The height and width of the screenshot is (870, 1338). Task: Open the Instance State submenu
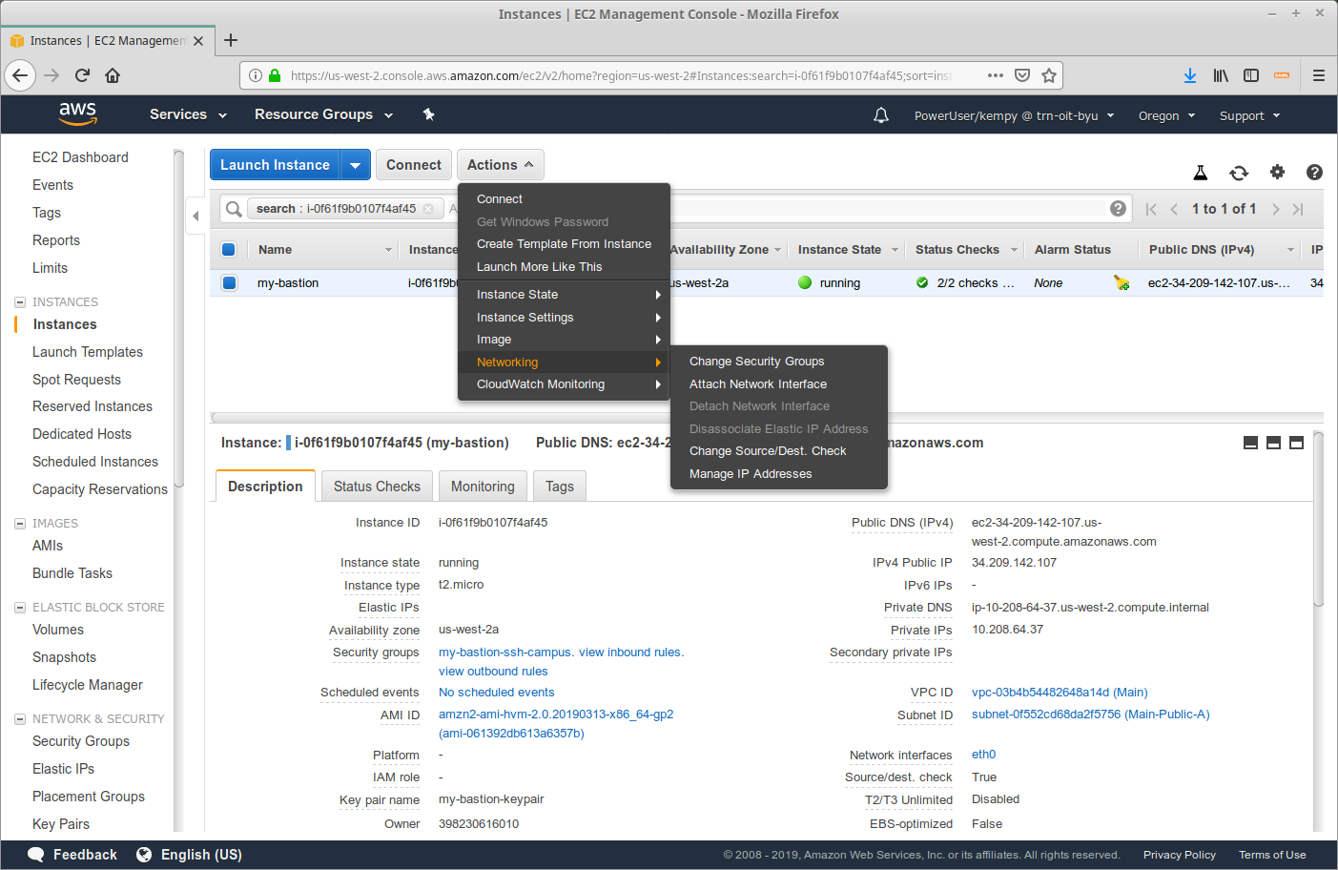click(565, 295)
